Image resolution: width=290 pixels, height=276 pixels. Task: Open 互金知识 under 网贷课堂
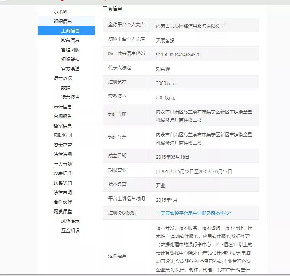70,230
